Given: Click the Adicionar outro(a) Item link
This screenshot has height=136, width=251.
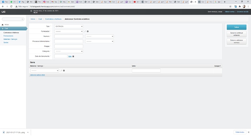Looking at the screenshot, I should [37, 75].
